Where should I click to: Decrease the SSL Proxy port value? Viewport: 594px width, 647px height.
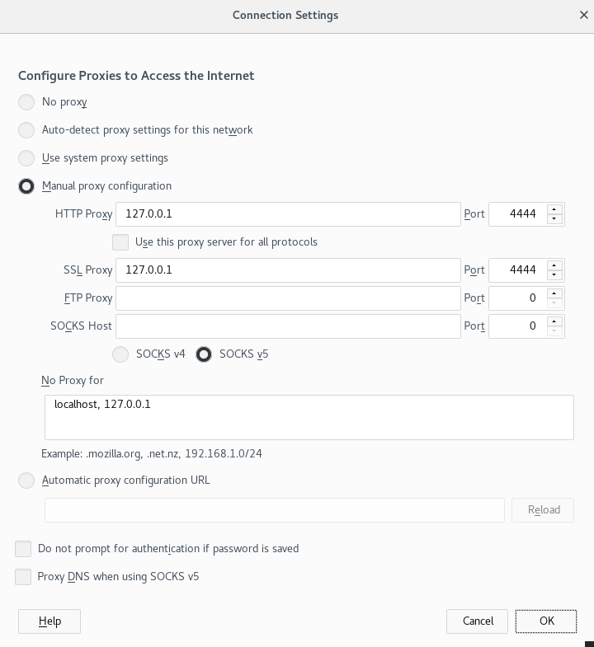point(554,275)
